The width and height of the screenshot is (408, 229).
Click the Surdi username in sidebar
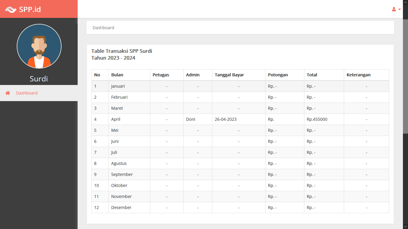coord(39,79)
